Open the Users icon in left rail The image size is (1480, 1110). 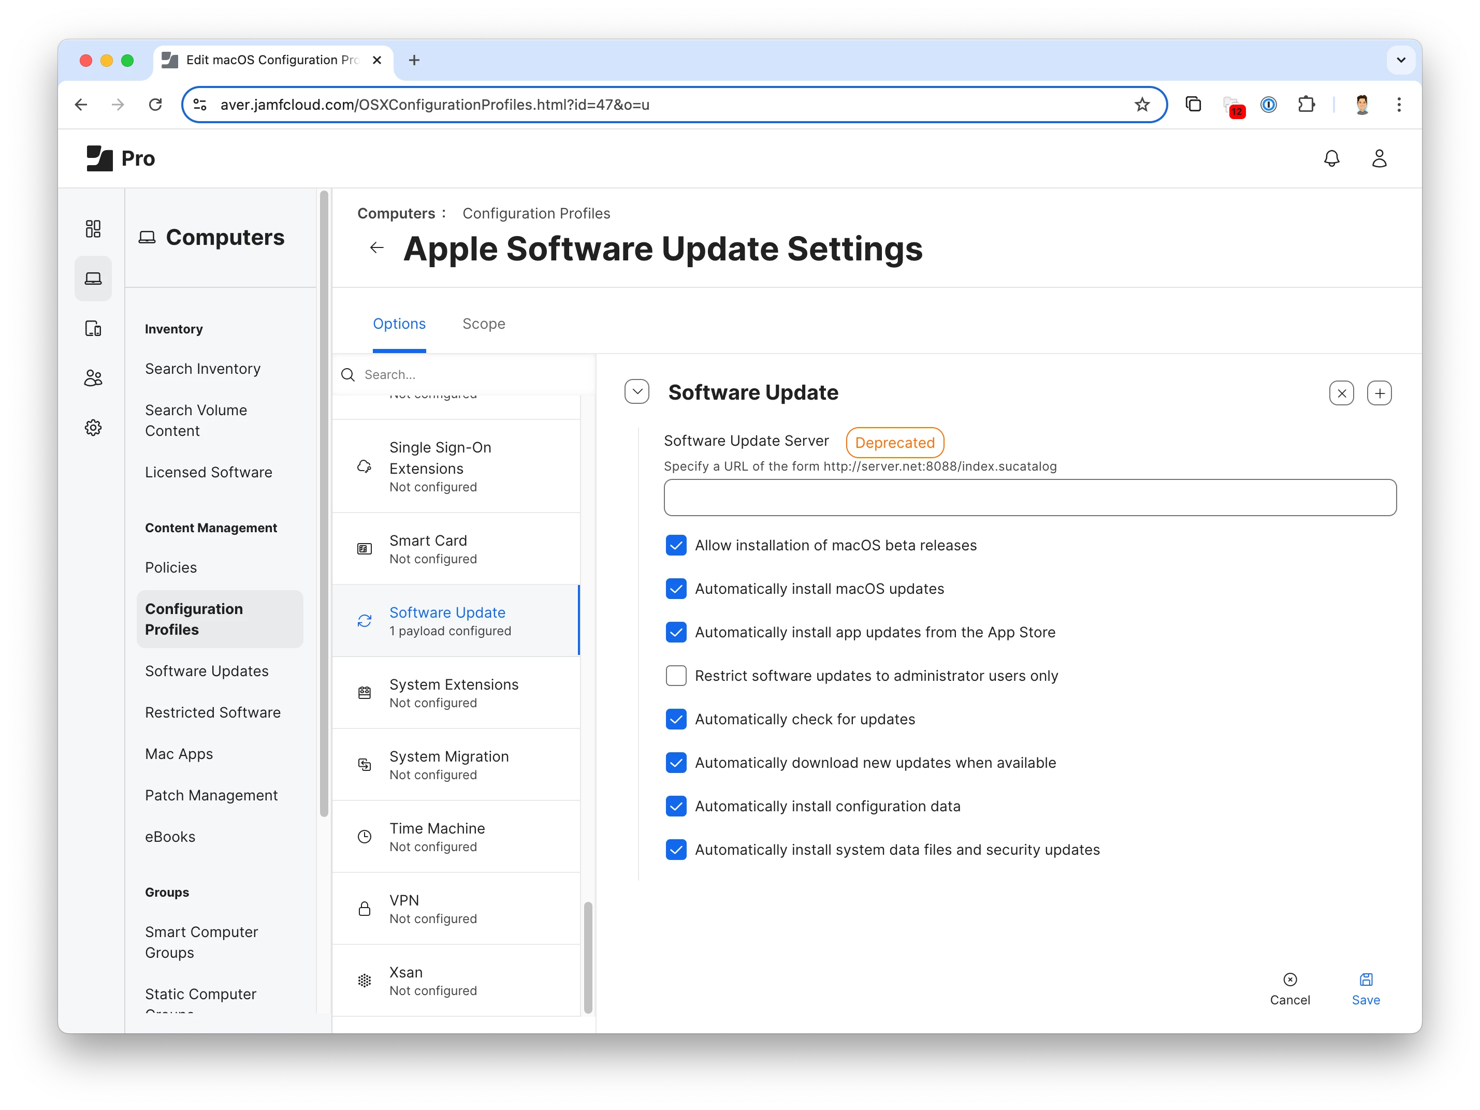point(93,378)
